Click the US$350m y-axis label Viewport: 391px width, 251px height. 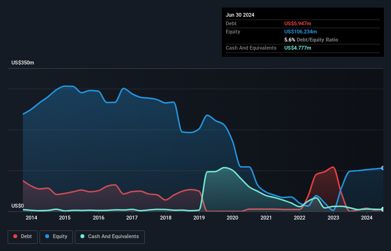coord(23,63)
